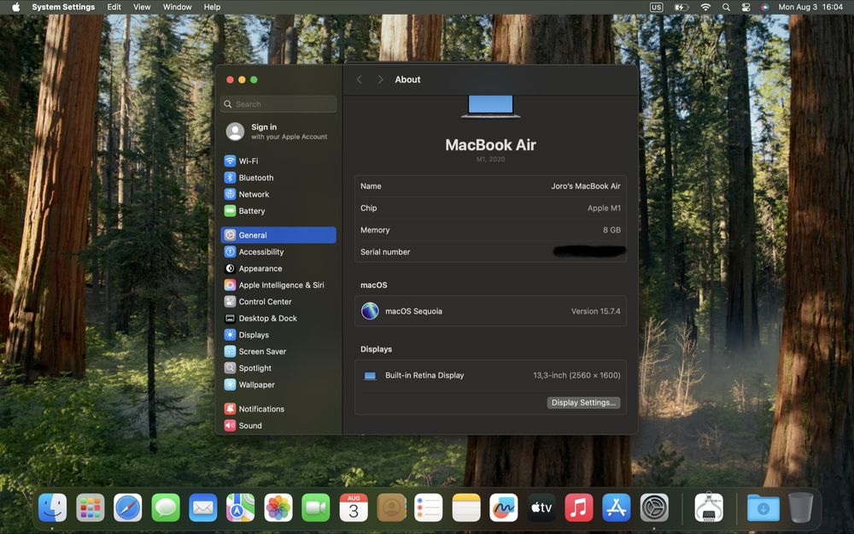Screen dimensions: 854x534
Task: Select Desktop & Dock in sidebar
Action: tap(278, 318)
